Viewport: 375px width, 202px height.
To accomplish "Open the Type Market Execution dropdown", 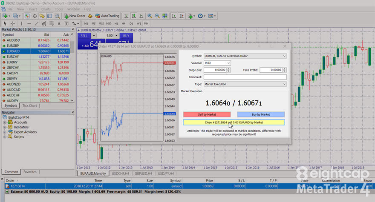I will (x=284, y=84).
